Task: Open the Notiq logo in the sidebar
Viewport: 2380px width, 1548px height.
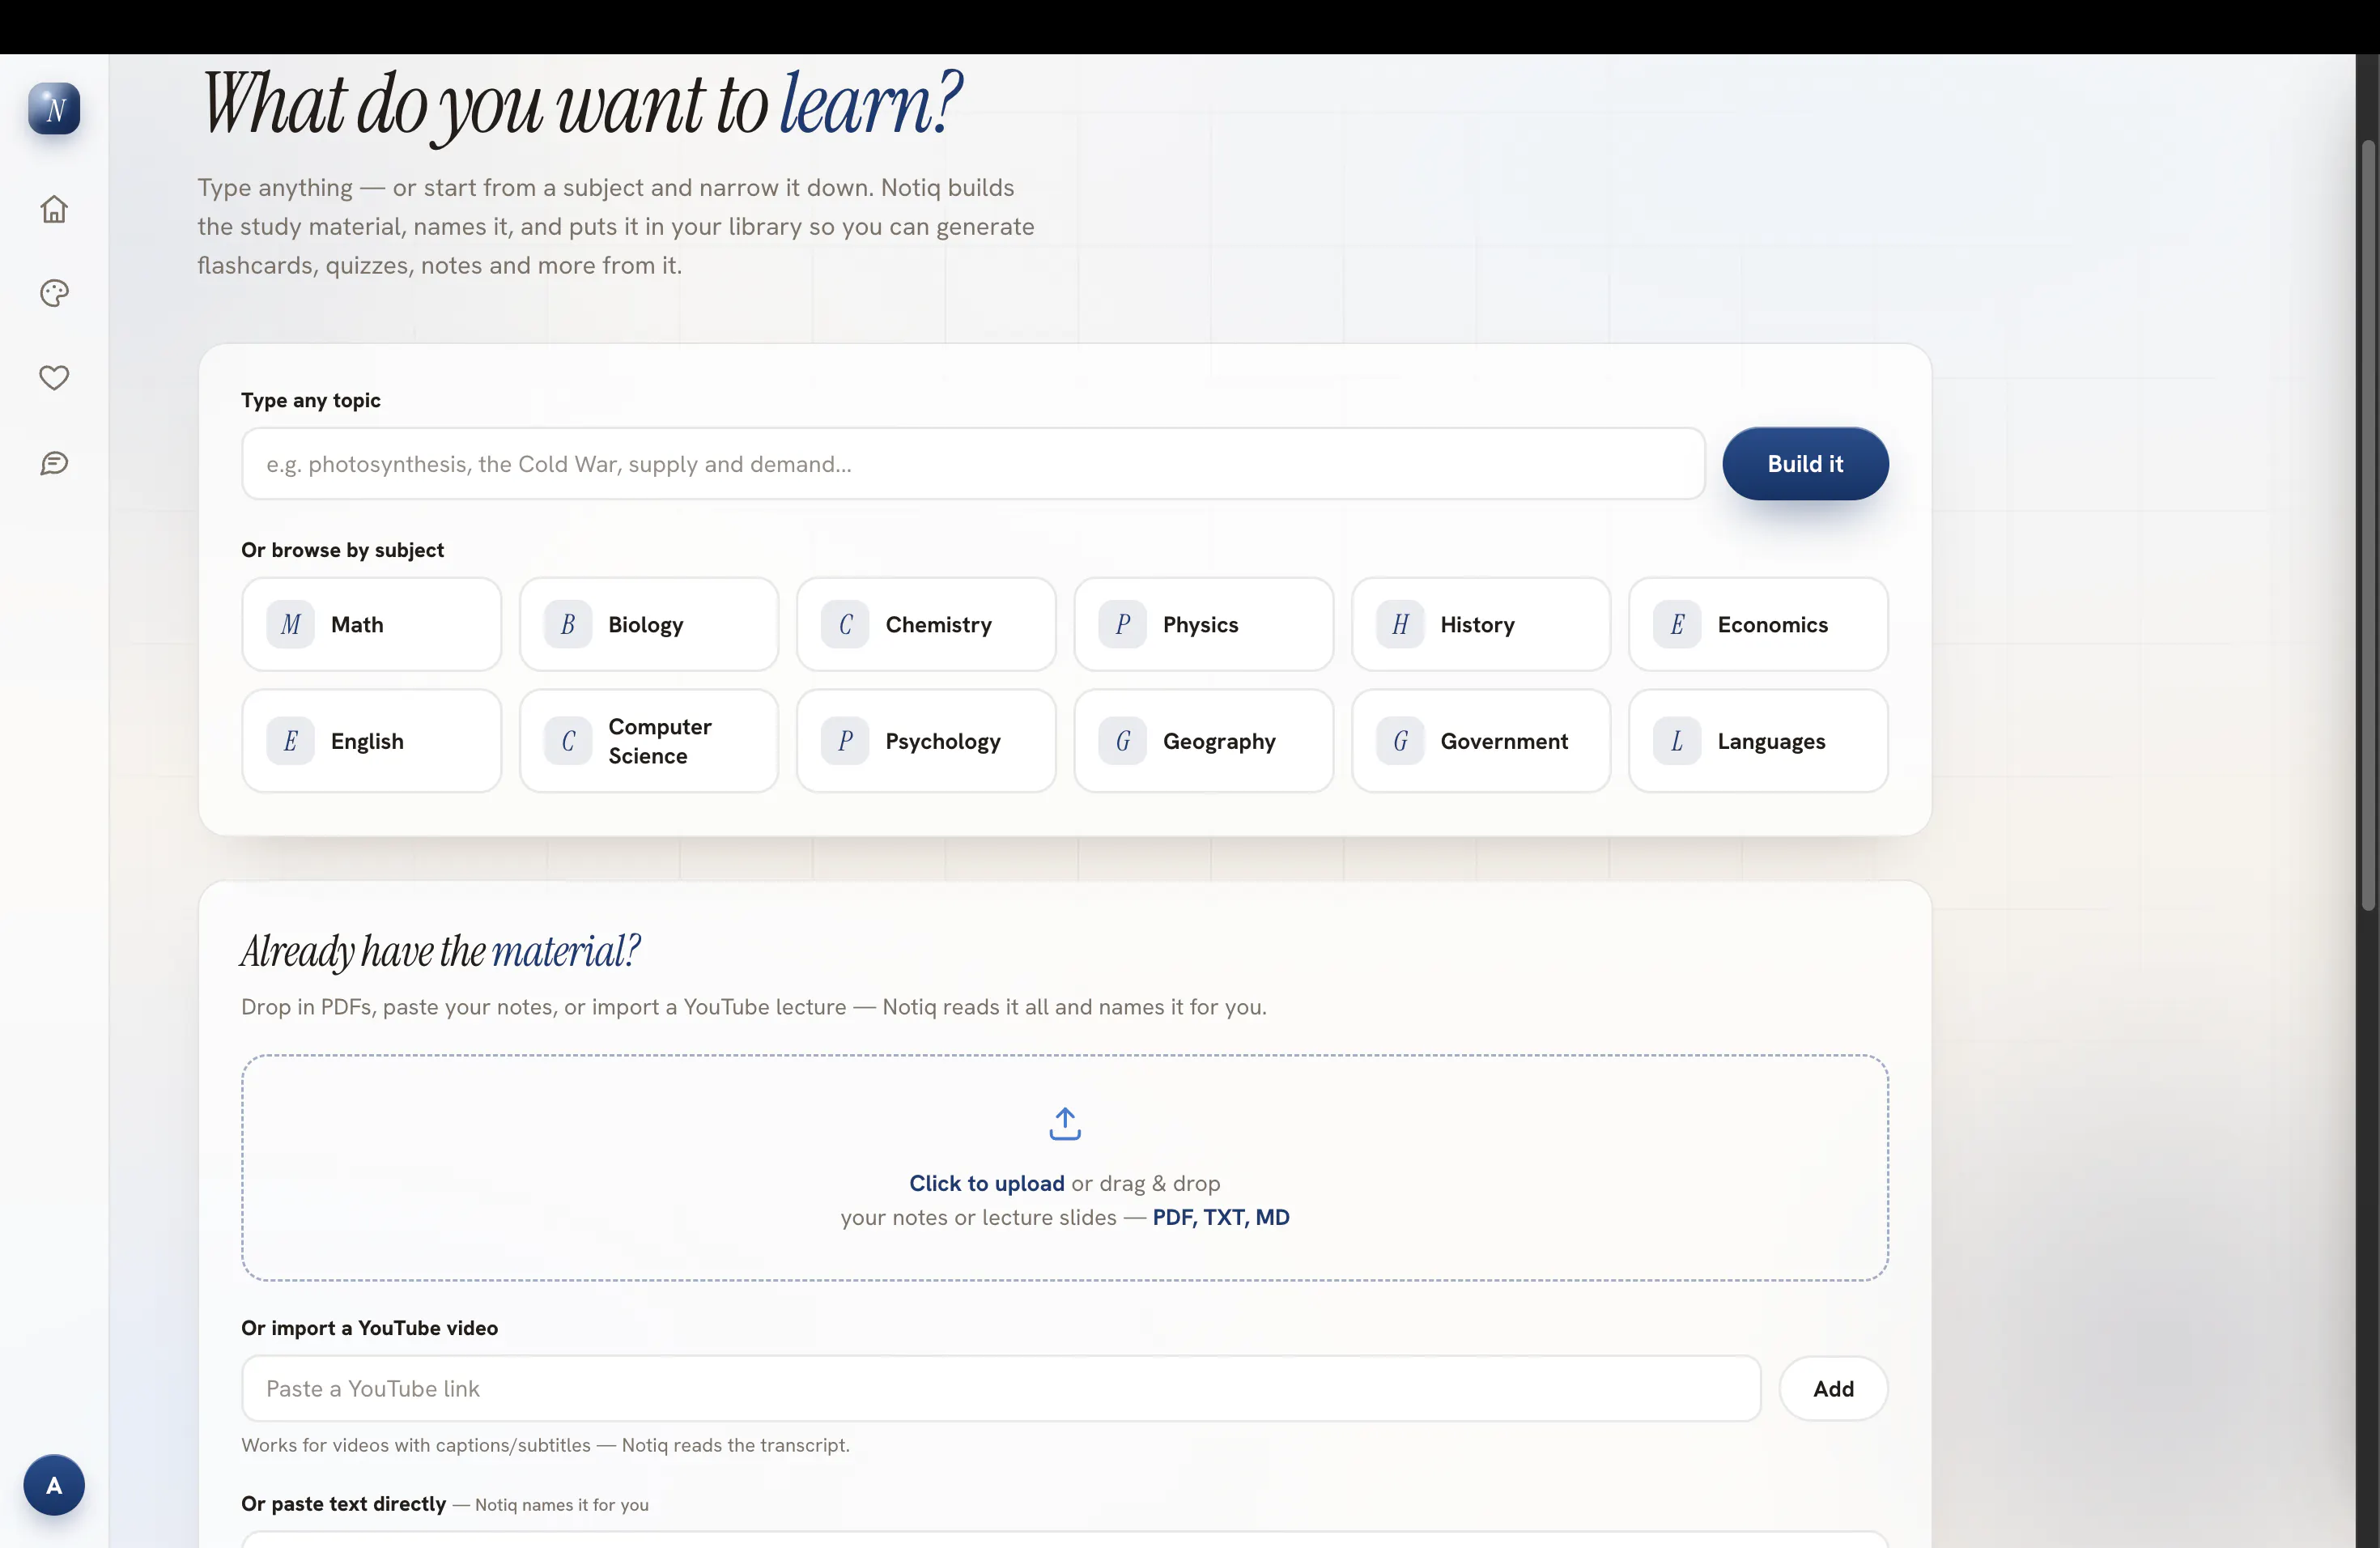Action: pos(54,108)
